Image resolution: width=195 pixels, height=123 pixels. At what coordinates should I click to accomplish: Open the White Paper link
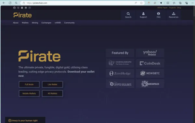[x=162, y=8]
